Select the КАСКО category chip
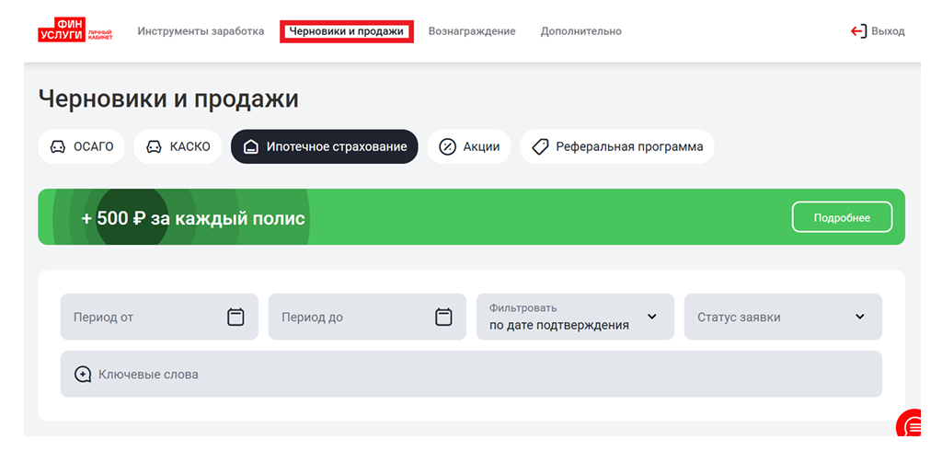Screen dimensions: 942x463 (x=178, y=146)
